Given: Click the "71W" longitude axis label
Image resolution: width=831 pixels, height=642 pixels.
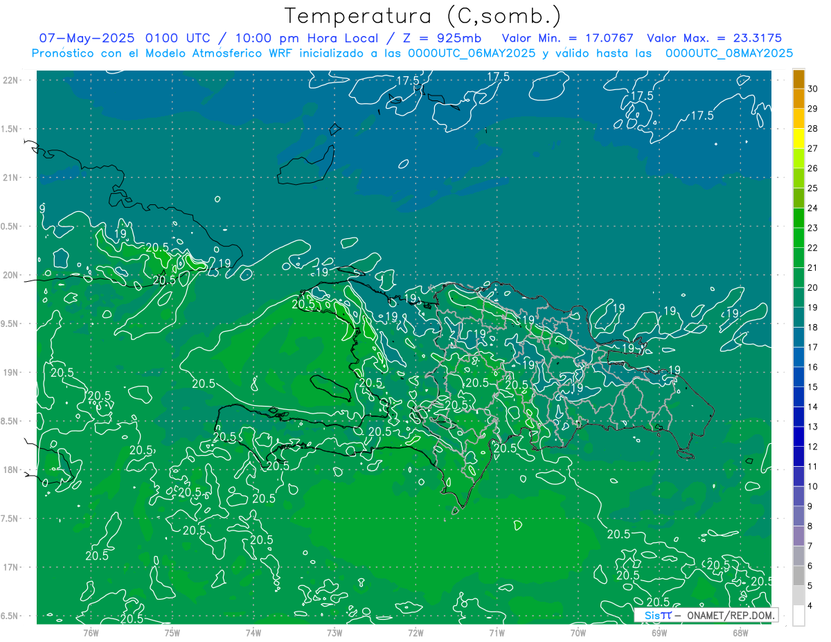Looking at the screenshot, I should tap(497, 632).
